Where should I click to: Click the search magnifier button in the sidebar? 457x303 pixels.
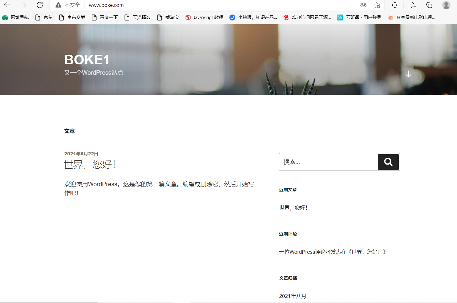(388, 162)
